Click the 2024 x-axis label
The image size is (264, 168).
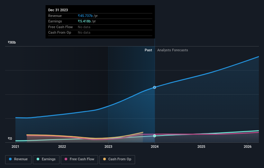point(155,147)
